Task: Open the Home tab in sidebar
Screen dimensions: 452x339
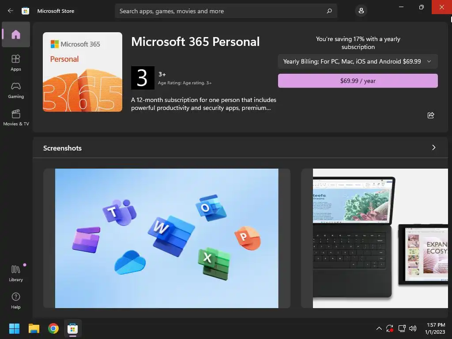Action: (16, 34)
